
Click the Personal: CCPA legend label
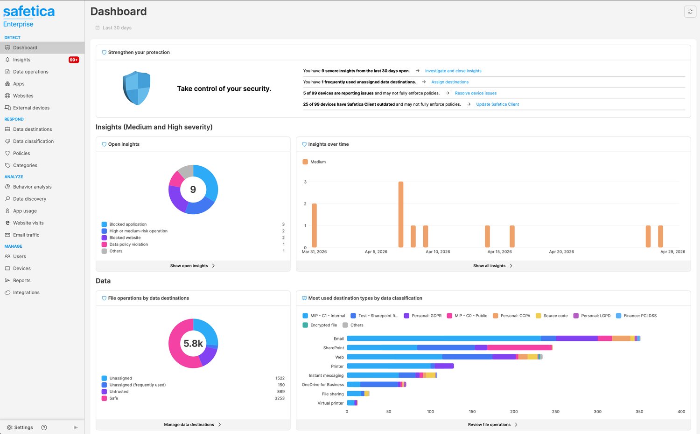515,316
